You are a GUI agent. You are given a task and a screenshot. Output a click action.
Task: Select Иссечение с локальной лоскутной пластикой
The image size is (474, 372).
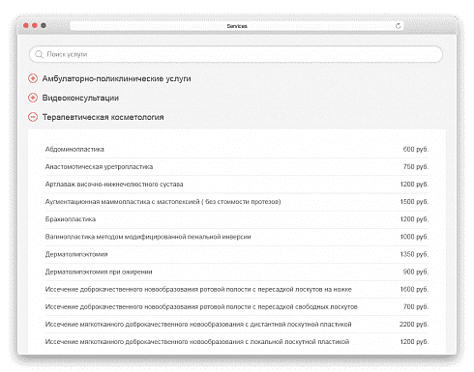(197, 342)
